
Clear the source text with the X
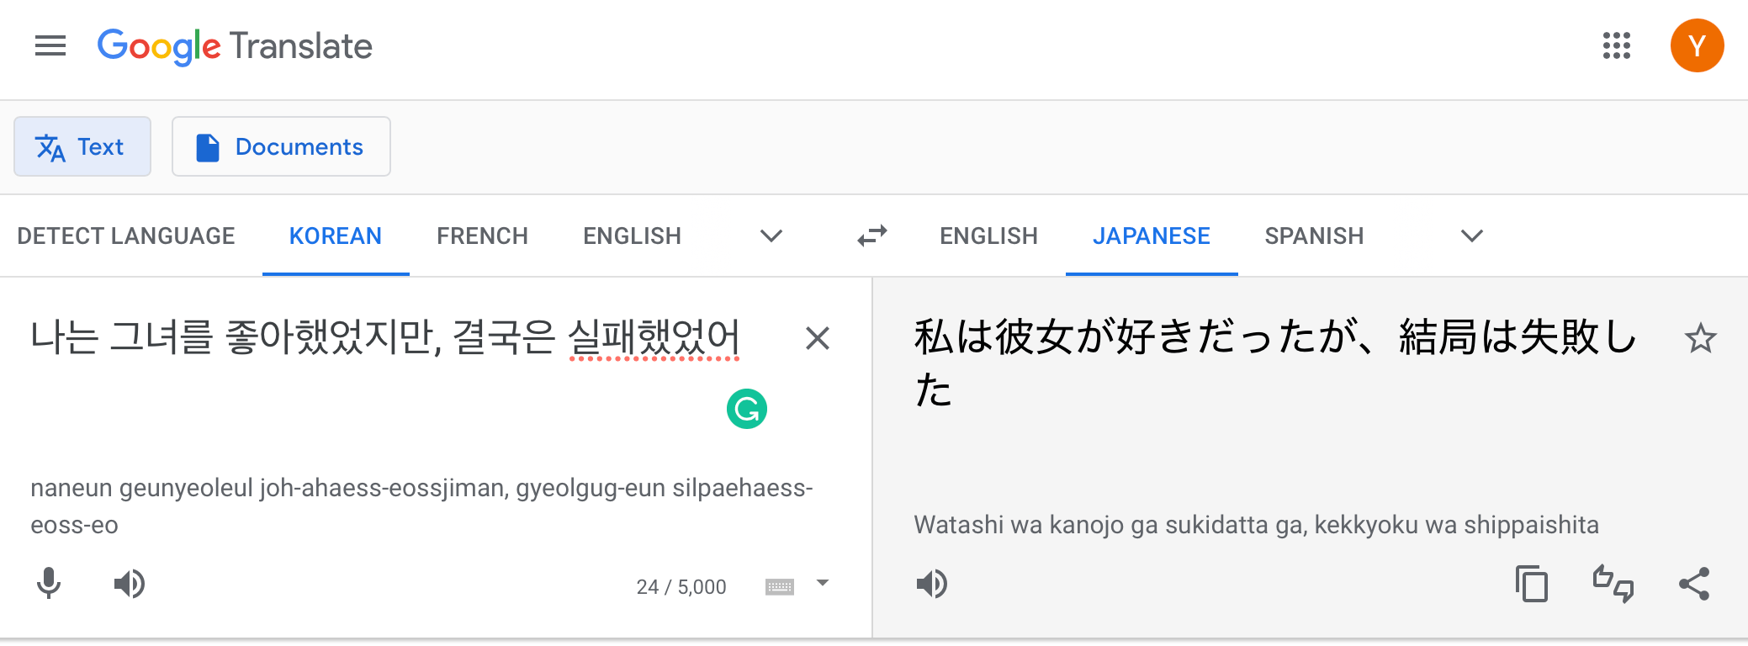click(x=817, y=338)
